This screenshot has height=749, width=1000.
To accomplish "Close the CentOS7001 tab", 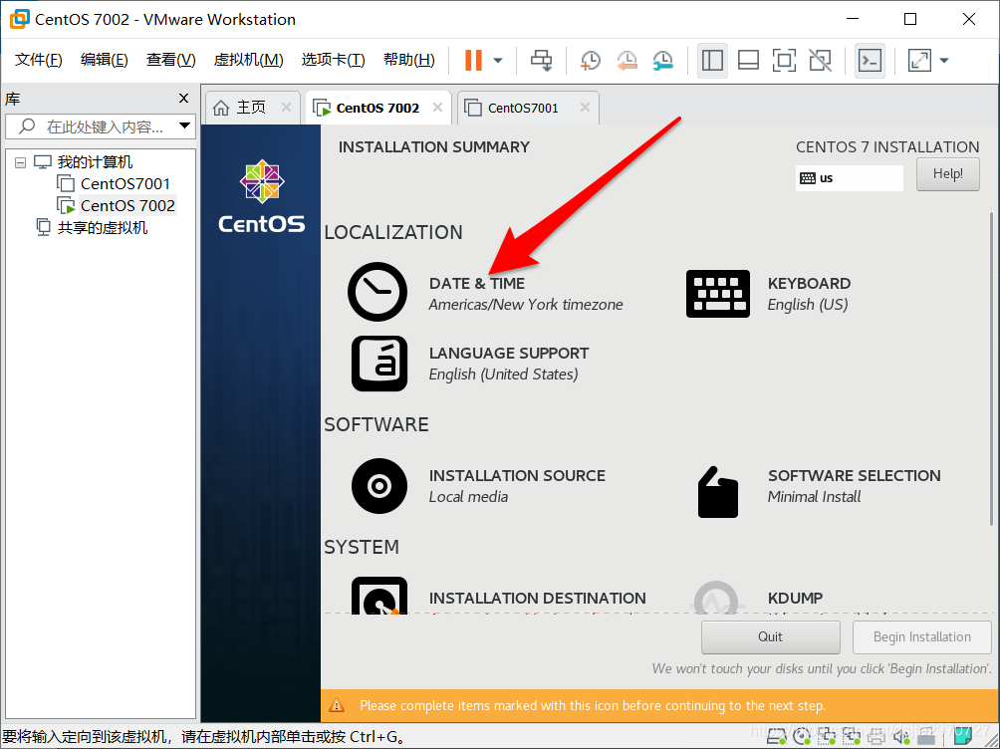I will click(585, 108).
